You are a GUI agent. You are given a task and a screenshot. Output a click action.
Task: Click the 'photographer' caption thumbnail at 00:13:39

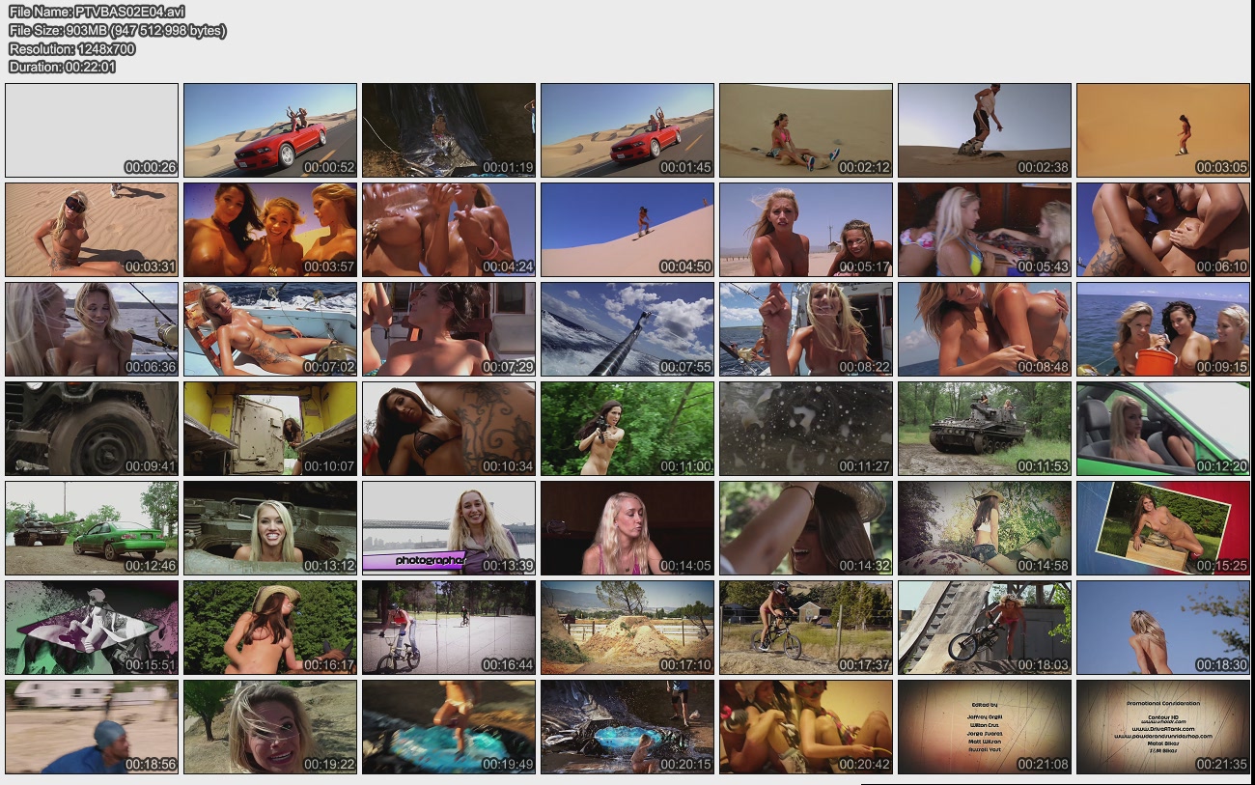pos(449,528)
